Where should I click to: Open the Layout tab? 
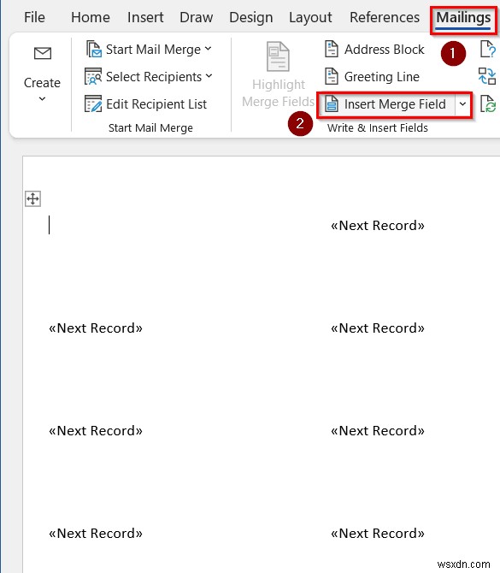point(310,17)
